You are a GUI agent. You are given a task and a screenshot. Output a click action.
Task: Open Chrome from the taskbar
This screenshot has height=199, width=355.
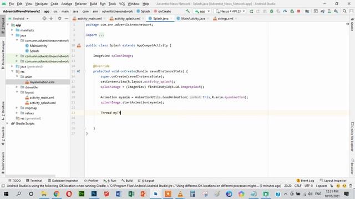(x=57, y=194)
